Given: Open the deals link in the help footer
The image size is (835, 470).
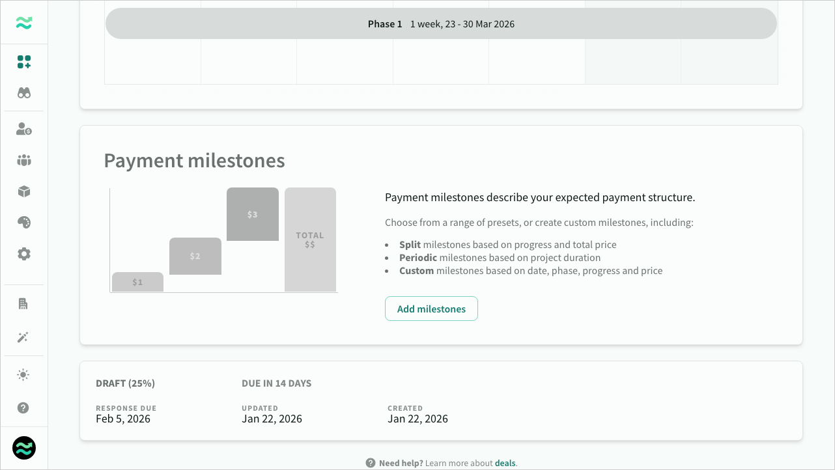Looking at the screenshot, I should 505,463.
